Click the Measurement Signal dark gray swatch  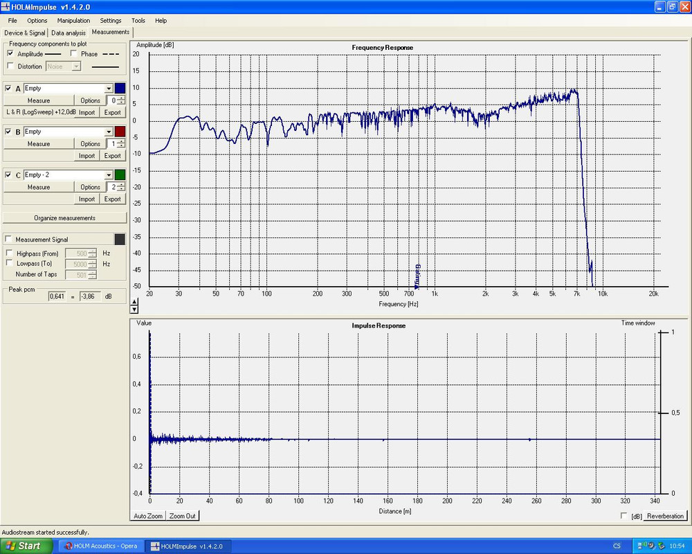[x=120, y=239]
